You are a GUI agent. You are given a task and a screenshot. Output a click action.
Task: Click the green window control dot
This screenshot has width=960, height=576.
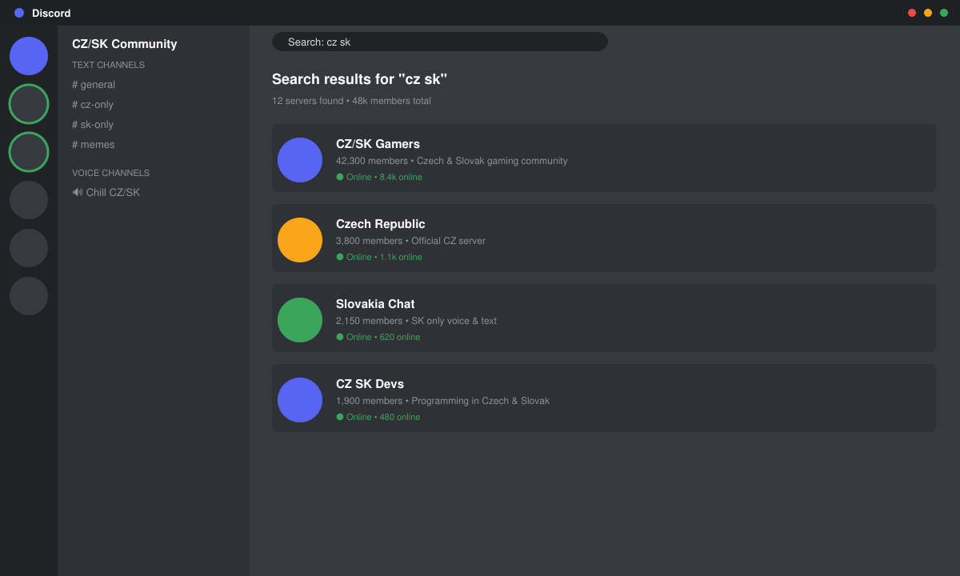tap(944, 13)
